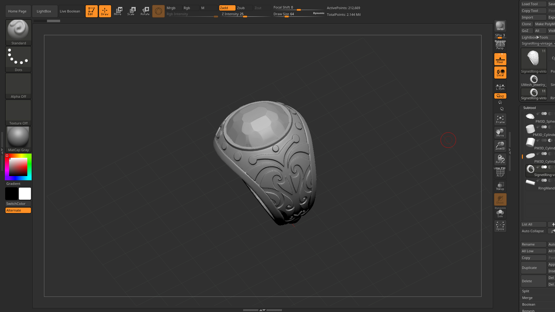Select Y-axis rotation mode icon
This screenshot has height=312, width=555.
click(x=500, y=103)
